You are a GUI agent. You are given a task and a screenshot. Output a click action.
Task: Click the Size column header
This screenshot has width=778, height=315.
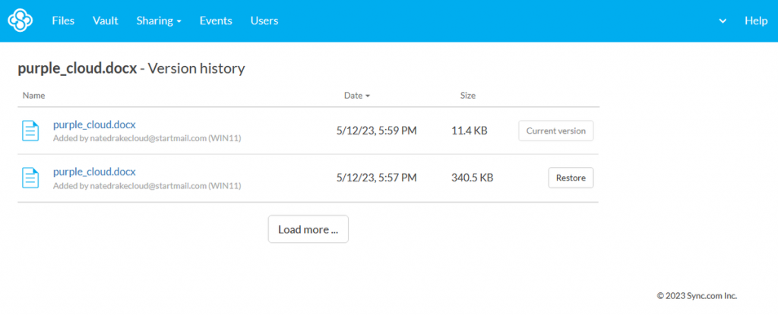pyautogui.click(x=468, y=96)
